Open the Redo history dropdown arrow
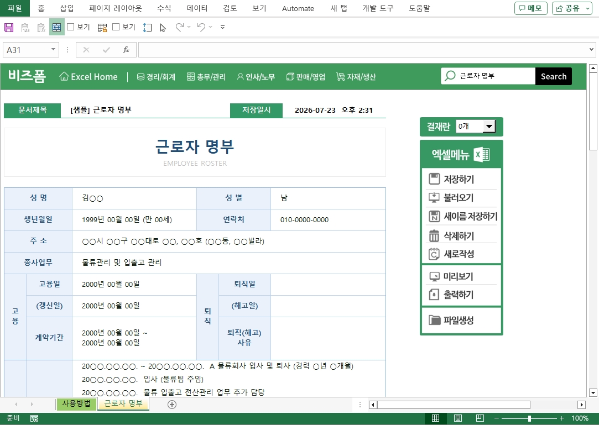This screenshot has width=599, height=425. click(x=189, y=27)
